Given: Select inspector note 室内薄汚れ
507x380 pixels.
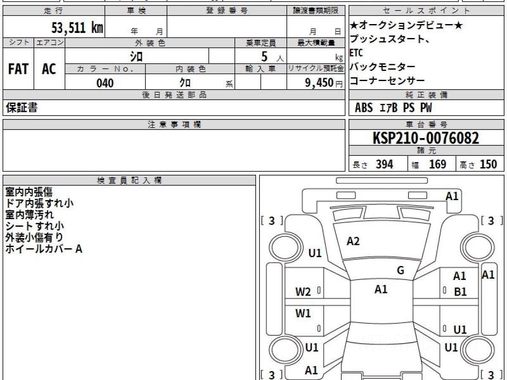Looking at the screenshot, I should pos(30,214).
